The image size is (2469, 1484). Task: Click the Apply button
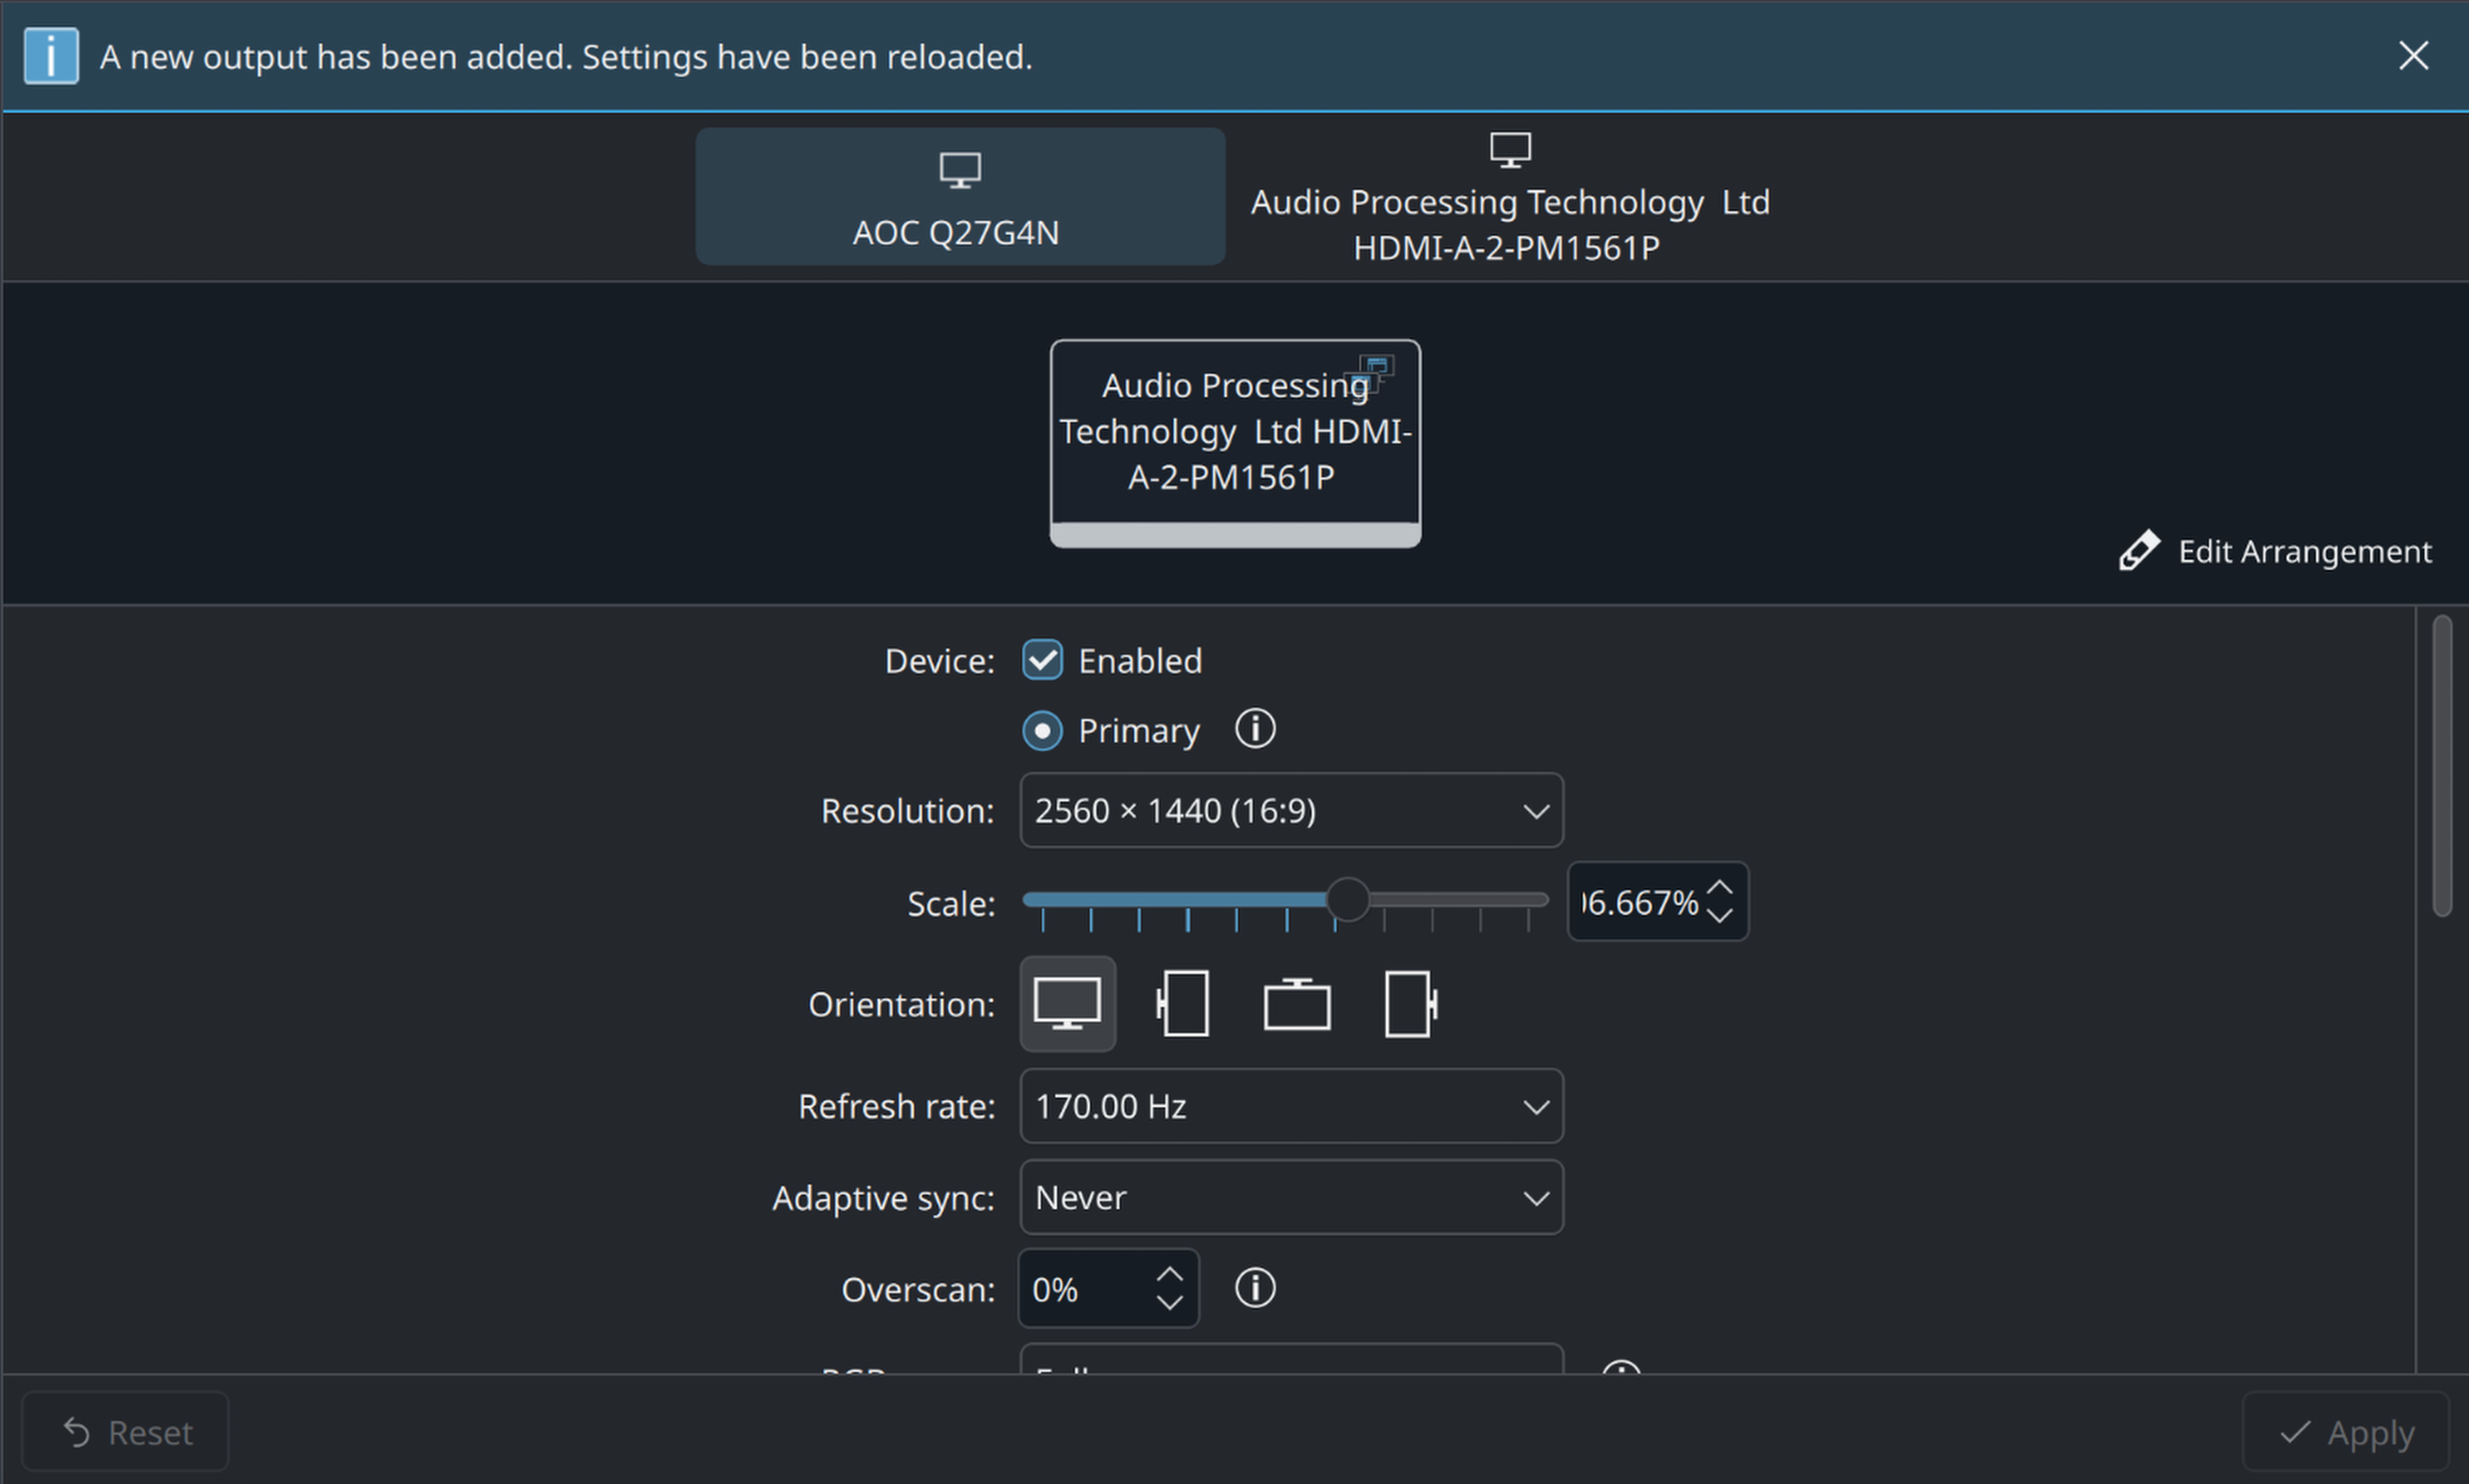click(x=2345, y=1432)
